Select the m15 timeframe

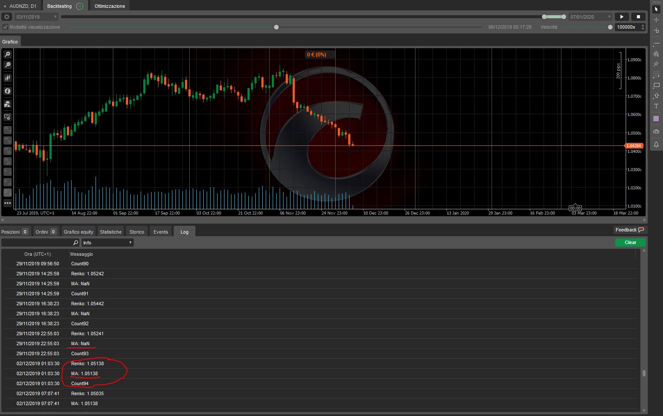click(7, 151)
